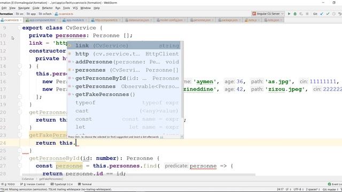342x192 pixels.
Task: Choose the getPersonneById suggestion
Action: pyautogui.click(x=124, y=78)
